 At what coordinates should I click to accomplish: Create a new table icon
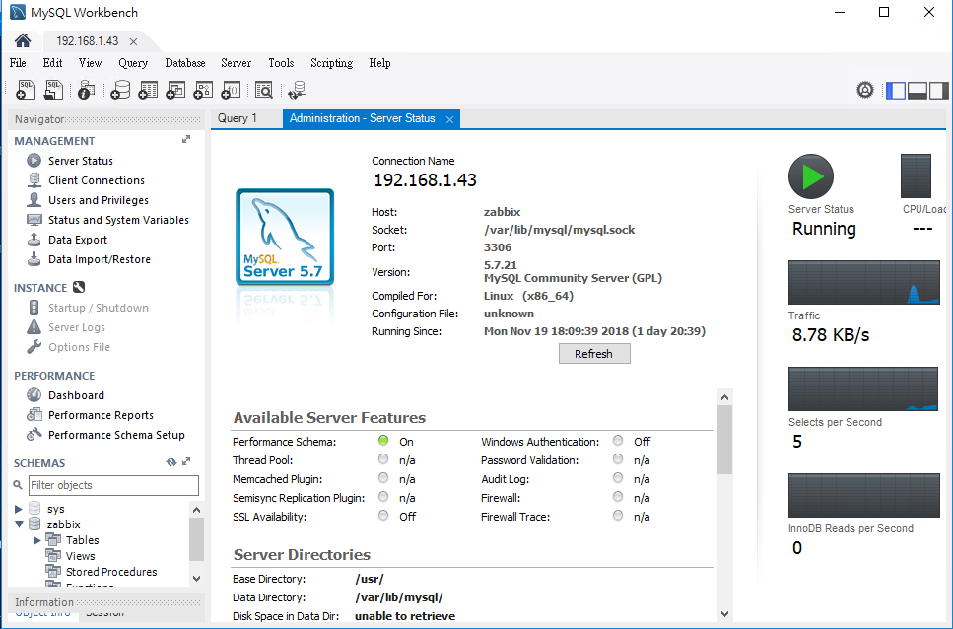click(148, 90)
